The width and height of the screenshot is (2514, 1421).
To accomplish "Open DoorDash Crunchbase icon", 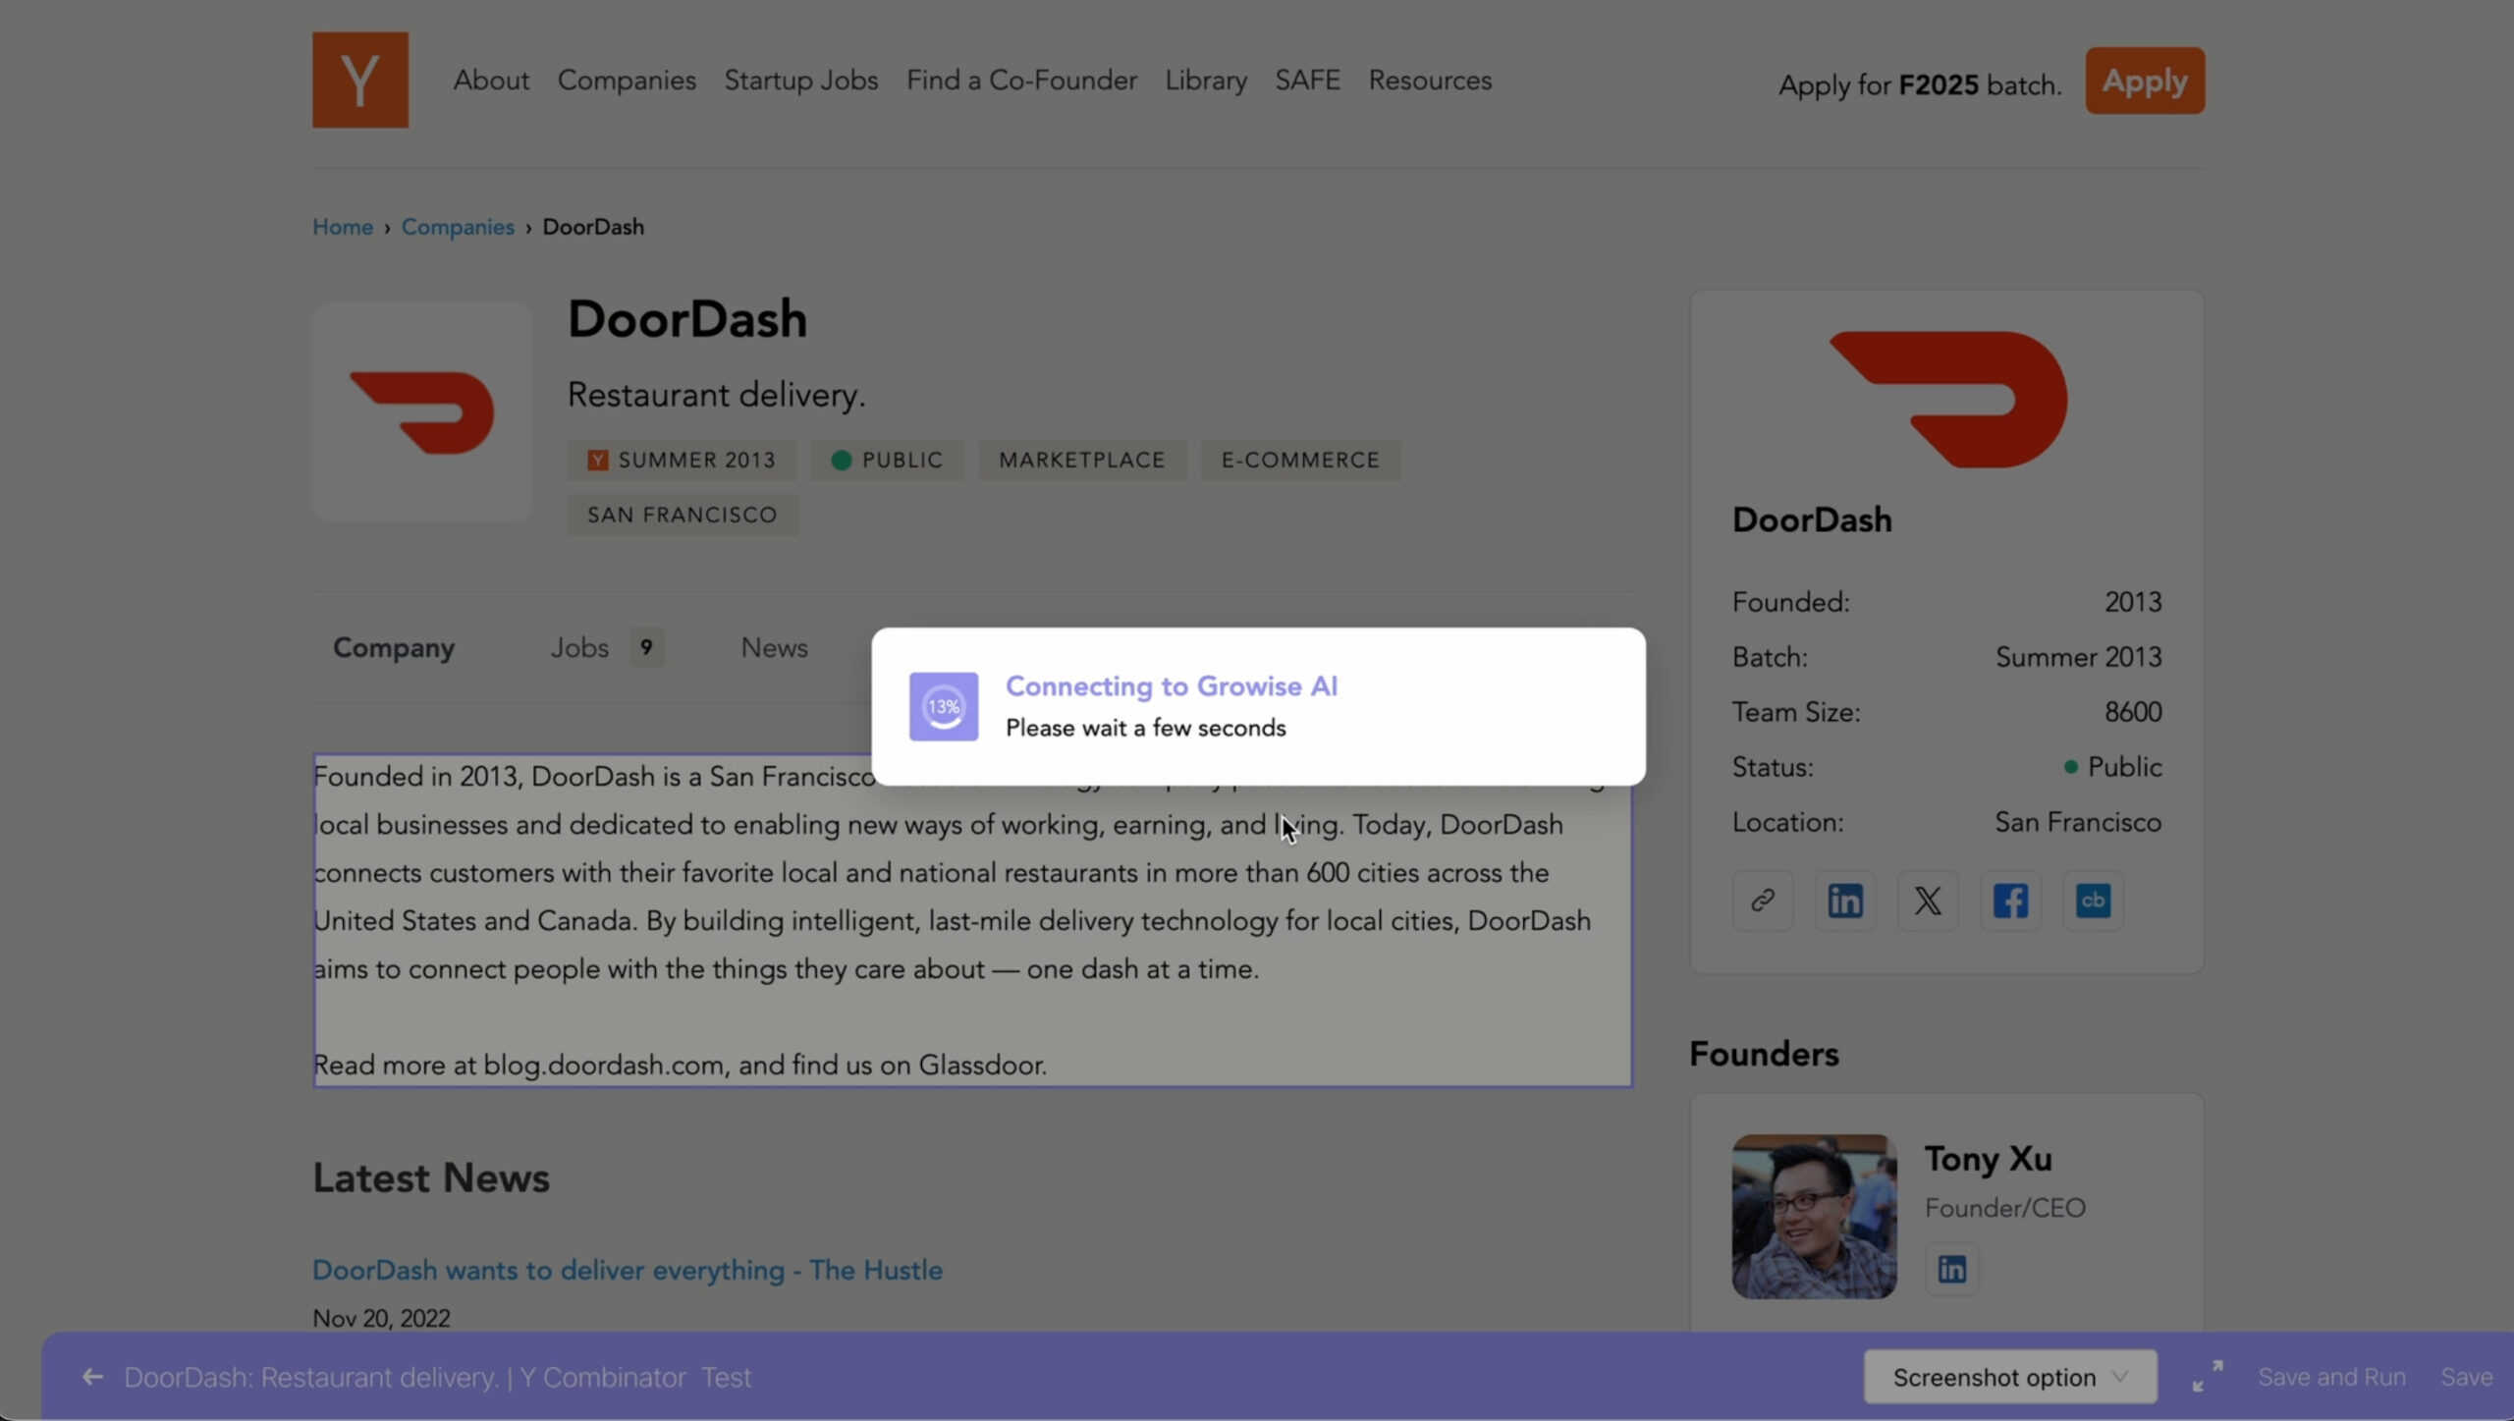I will click(x=2093, y=900).
